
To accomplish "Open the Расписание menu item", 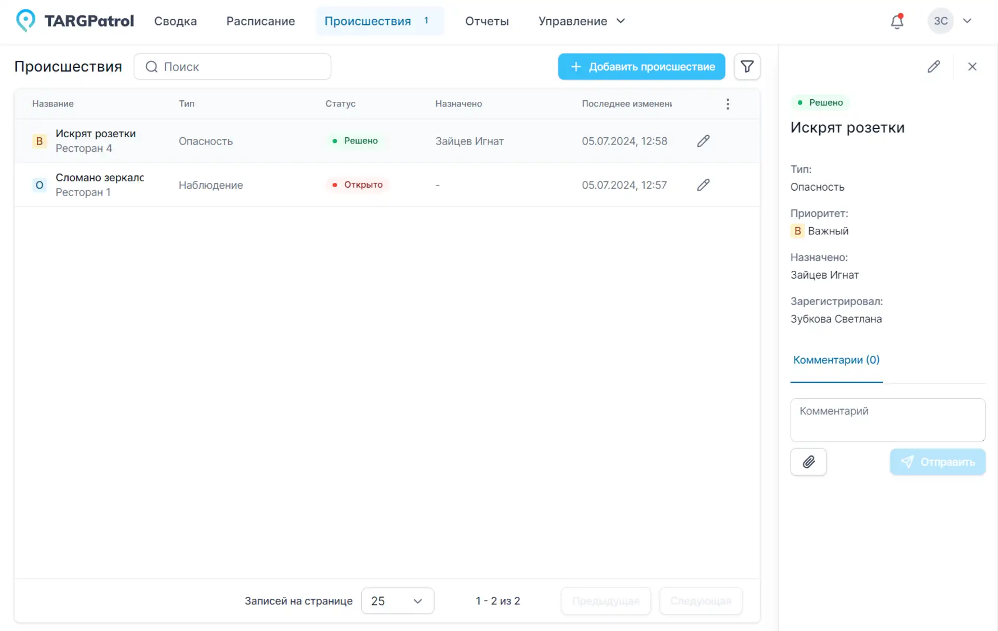I will pos(260,21).
